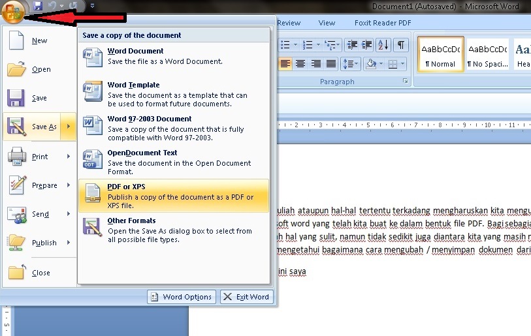This screenshot has height=336, width=531.
Task: Click the round Office button
Action: [13, 12]
